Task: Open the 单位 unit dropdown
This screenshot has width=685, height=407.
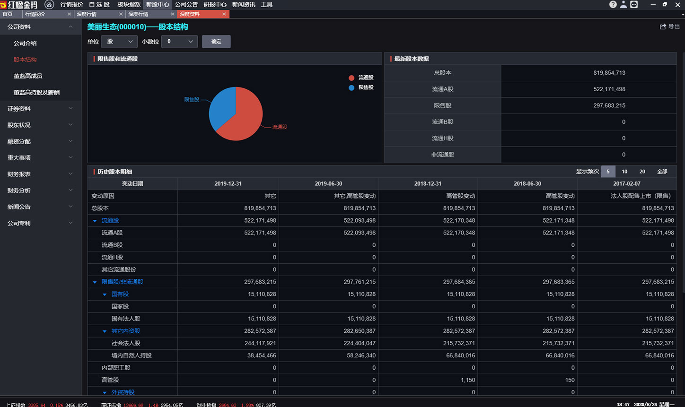Action: pyautogui.click(x=119, y=42)
